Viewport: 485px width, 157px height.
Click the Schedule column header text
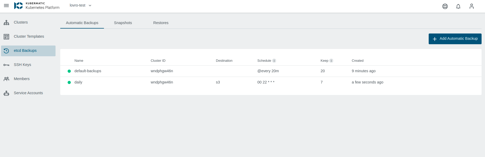(x=264, y=61)
